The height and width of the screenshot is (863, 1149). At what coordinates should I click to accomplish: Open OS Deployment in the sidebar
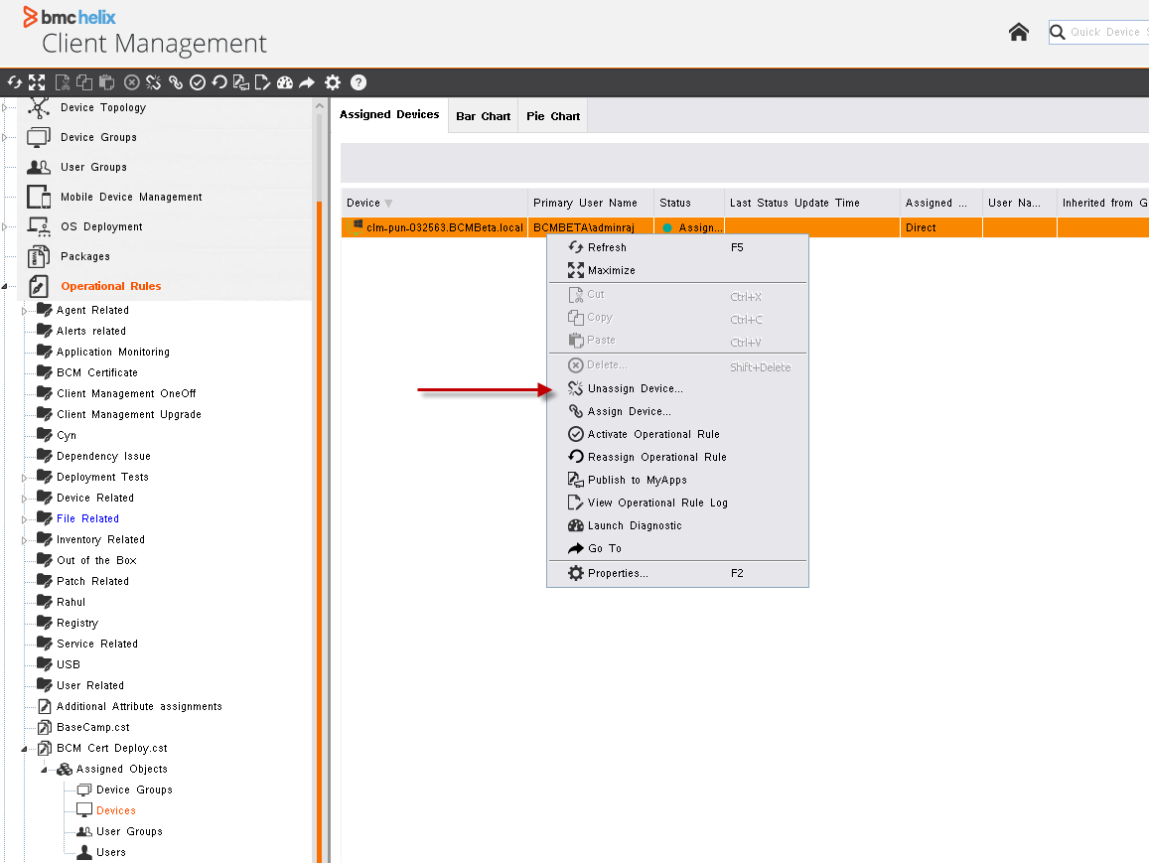click(x=102, y=227)
